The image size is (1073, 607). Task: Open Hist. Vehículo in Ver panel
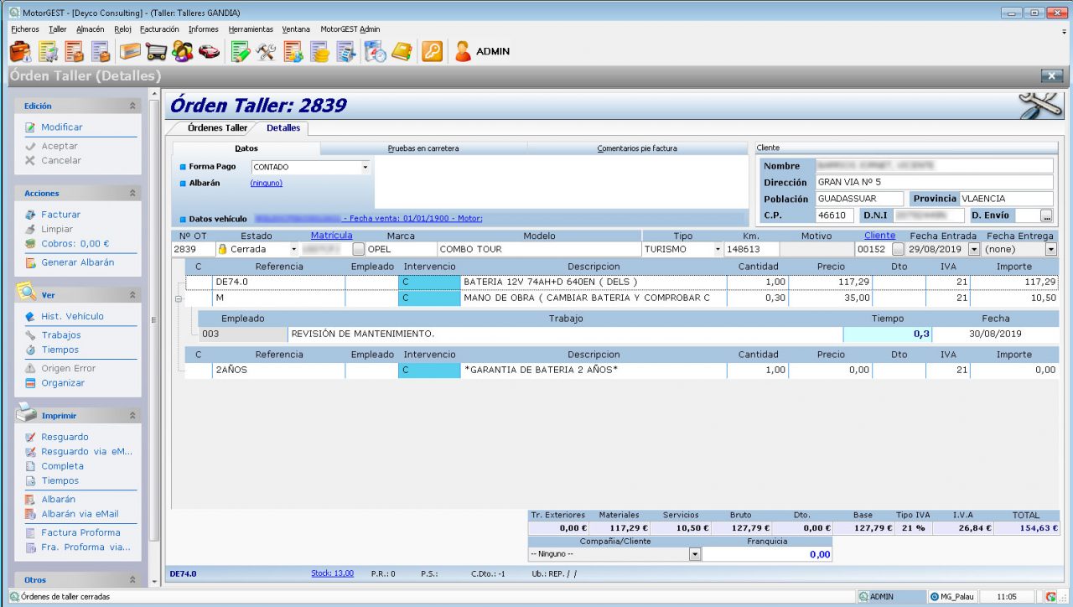(73, 316)
